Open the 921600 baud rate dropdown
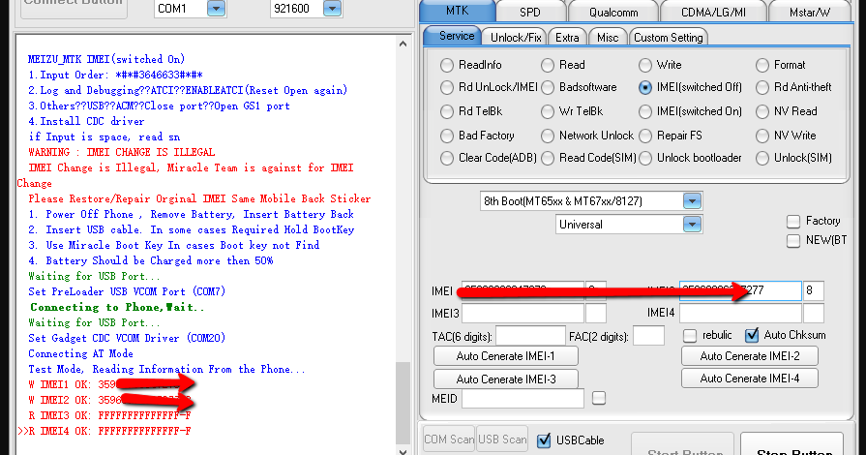866x455 pixels. pyautogui.click(x=332, y=9)
